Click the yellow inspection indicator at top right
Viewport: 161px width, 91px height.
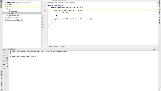click(x=158, y=2)
